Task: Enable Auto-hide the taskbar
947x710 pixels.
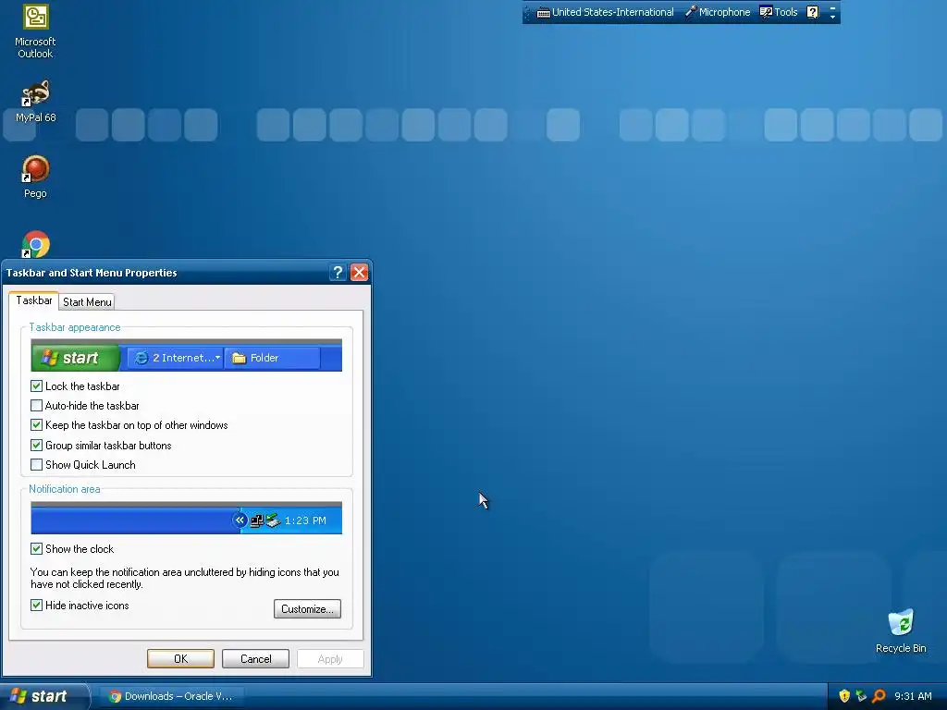Action: pos(36,406)
